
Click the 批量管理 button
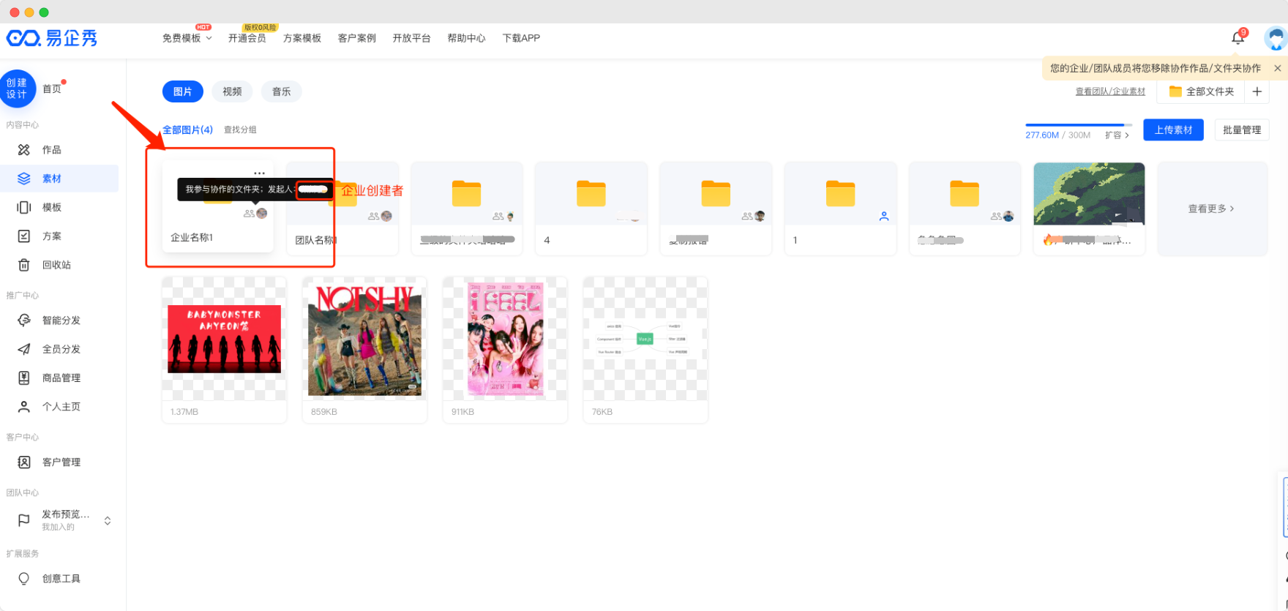pyautogui.click(x=1242, y=130)
